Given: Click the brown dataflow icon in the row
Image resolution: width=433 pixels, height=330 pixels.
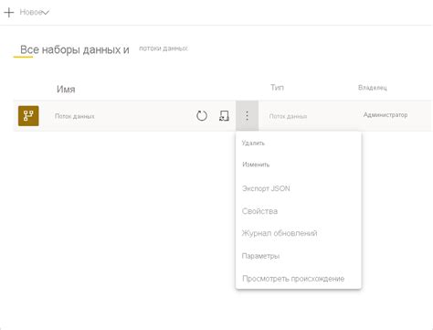Looking at the screenshot, I should [28, 116].
